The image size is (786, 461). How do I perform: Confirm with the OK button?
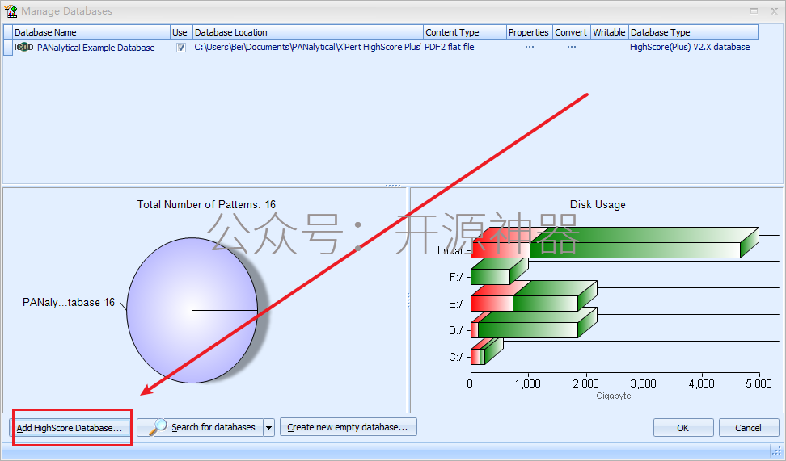(x=683, y=427)
